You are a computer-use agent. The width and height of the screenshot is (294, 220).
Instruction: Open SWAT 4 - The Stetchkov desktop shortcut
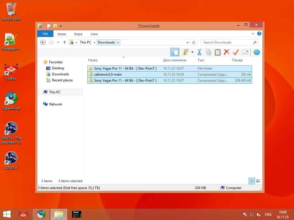[11, 133]
